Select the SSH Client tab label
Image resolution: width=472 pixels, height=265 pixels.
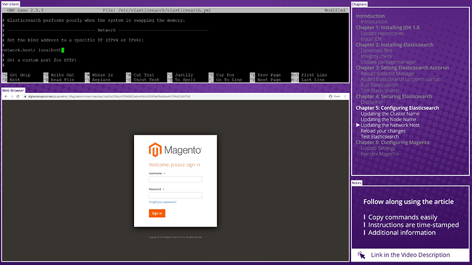(x=10, y=4)
